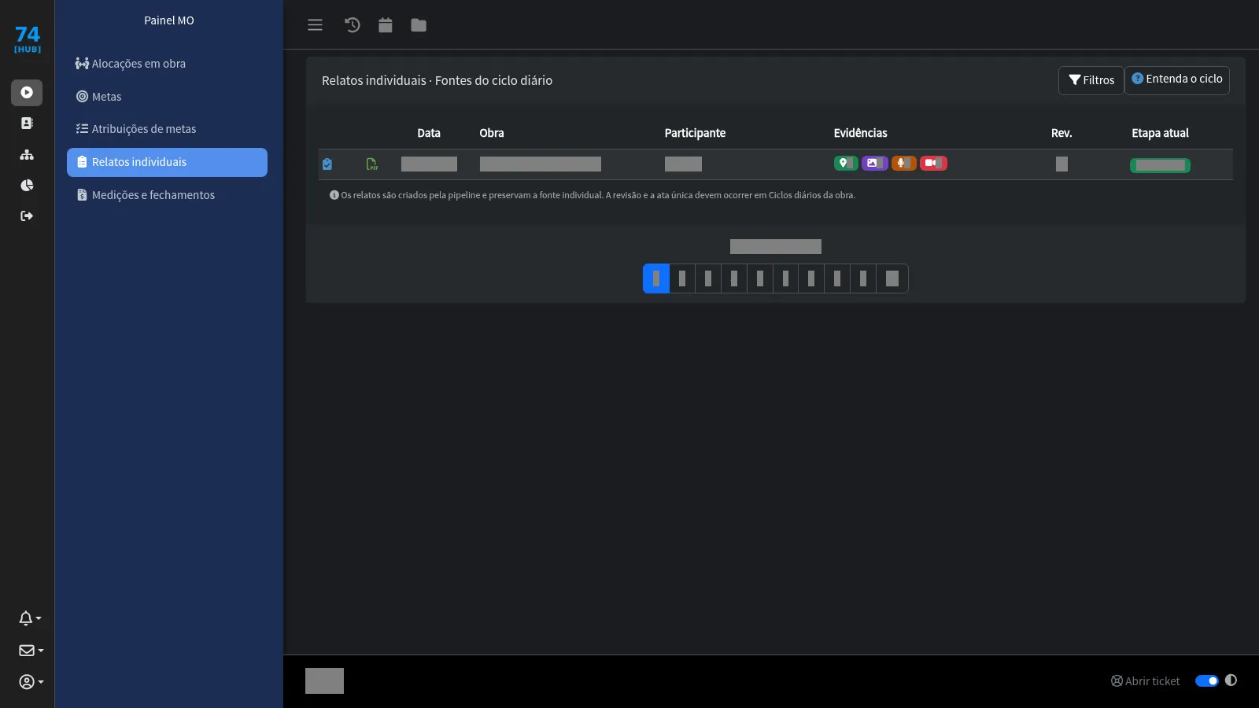
Task: Click the Participante column header
Action: [x=695, y=133]
